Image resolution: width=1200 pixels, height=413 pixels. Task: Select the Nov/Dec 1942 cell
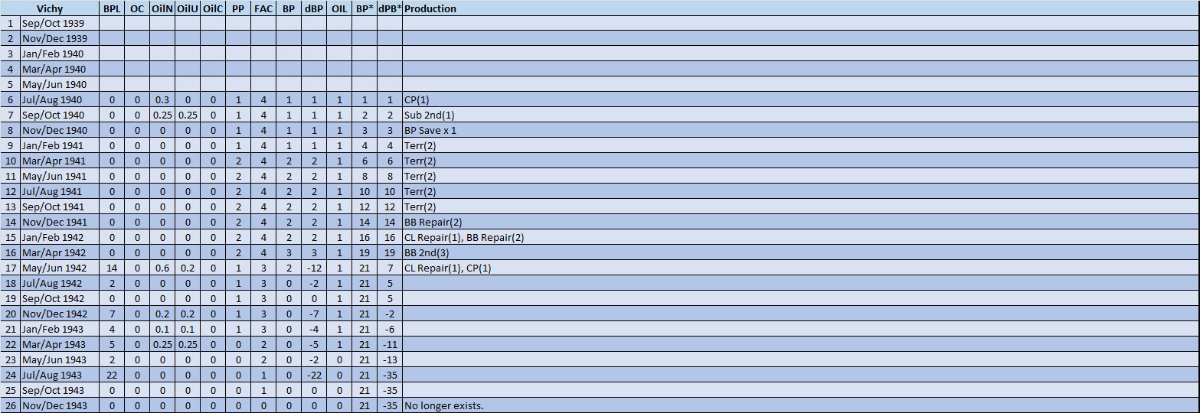pyautogui.click(x=60, y=314)
